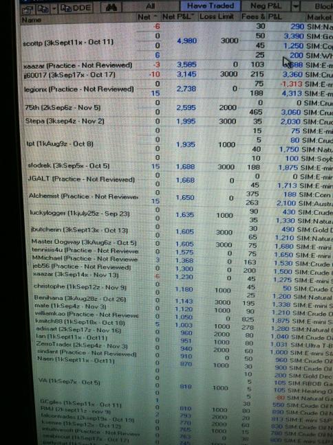Select kmitch88 (1kSep18x - Oct 18) account
Viewport: 333px width, 445px height.
point(80,322)
